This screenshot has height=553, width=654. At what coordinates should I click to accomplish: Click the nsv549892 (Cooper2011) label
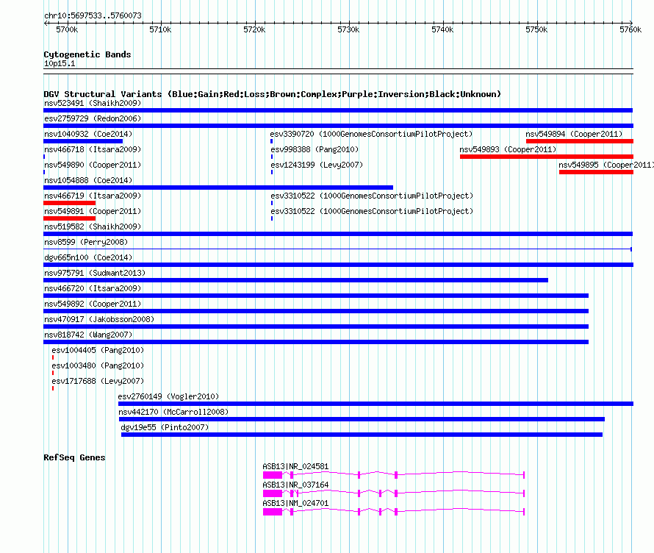(93, 304)
